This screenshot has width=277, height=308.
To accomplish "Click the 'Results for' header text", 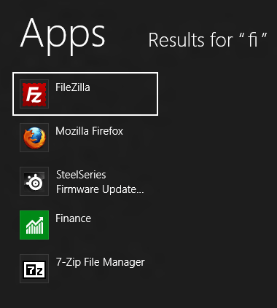I will click(191, 40).
